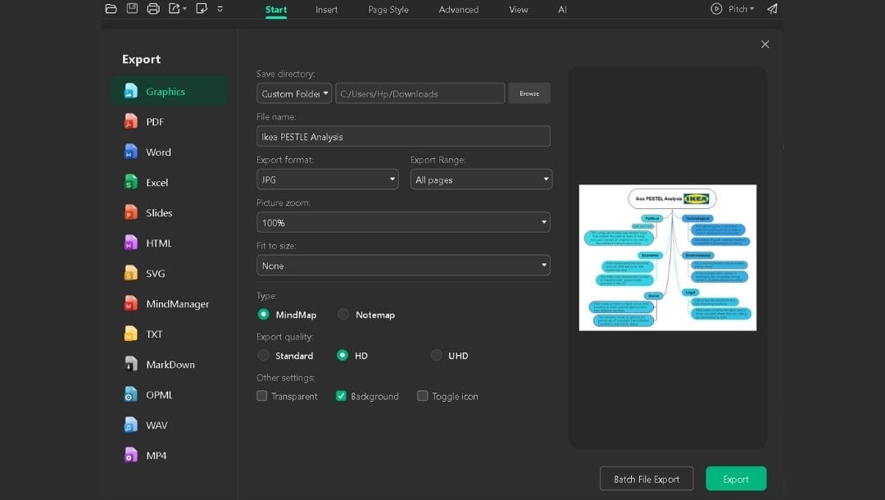Image resolution: width=885 pixels, height=500 pixels.
Task: Choose the MindMap type radio button
Action: coord(263,314)
